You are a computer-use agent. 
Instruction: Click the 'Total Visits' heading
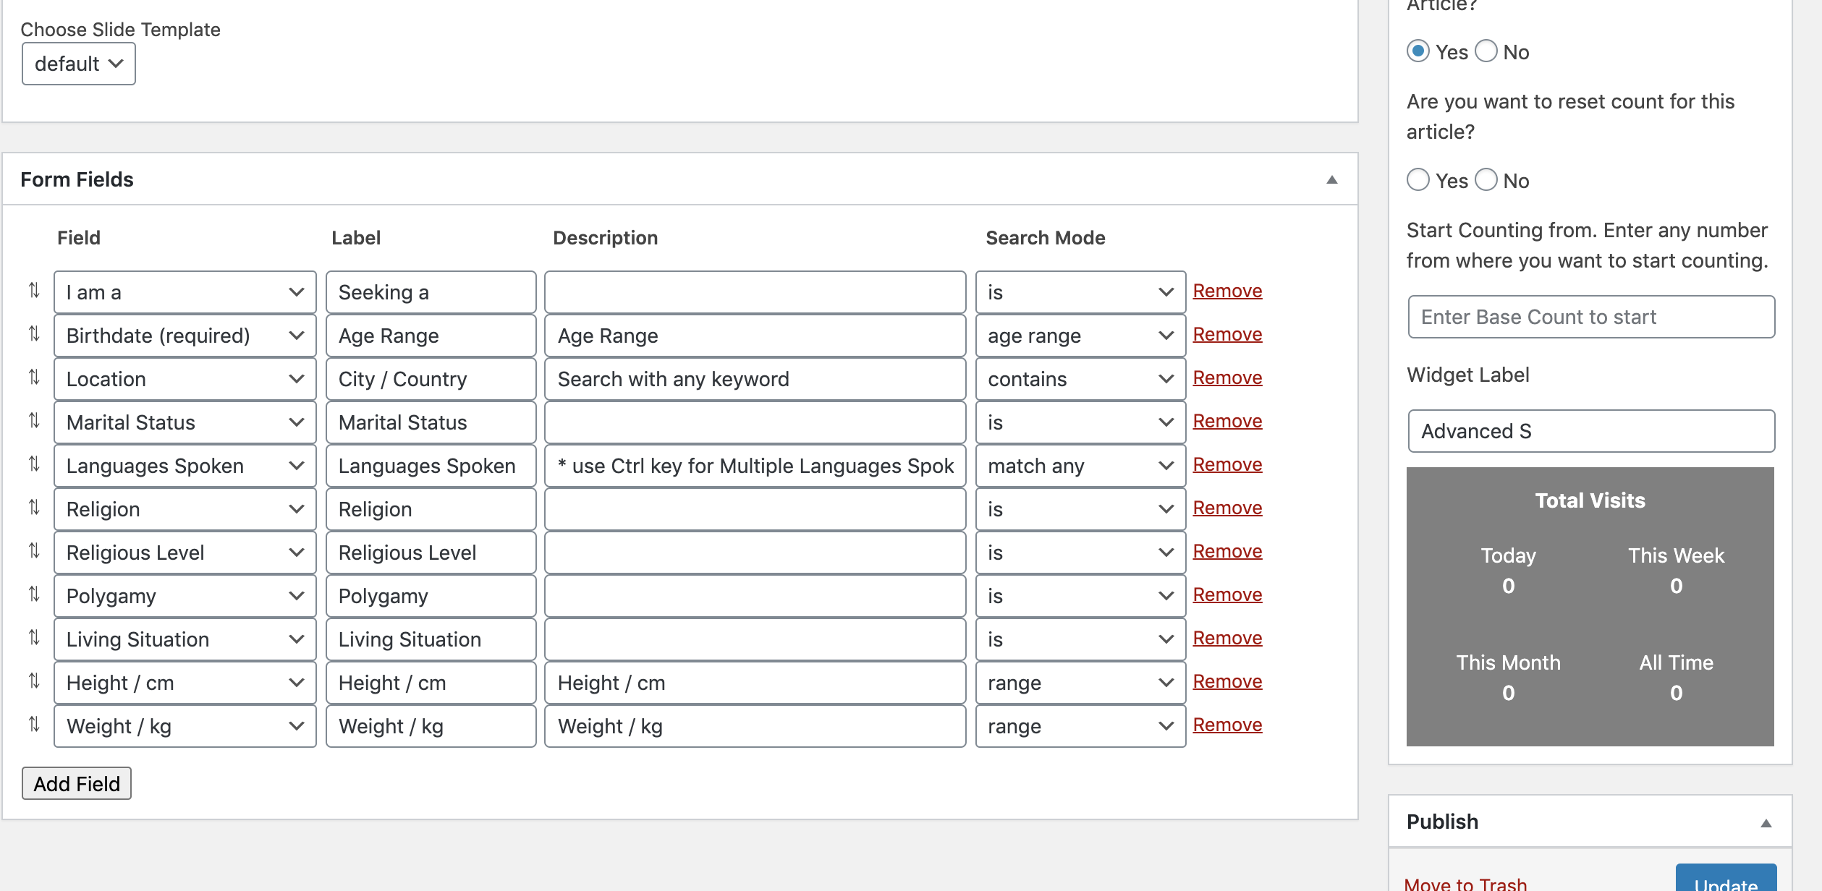pyautogui.click(x=1590, y=500)
